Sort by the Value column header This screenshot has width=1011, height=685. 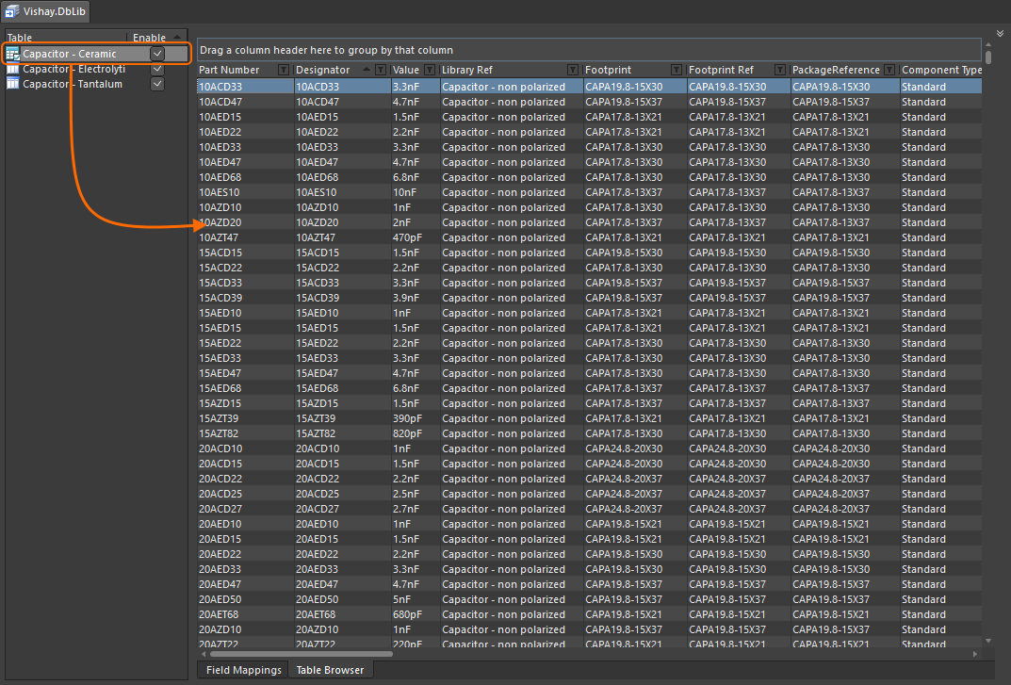[405, 70]
